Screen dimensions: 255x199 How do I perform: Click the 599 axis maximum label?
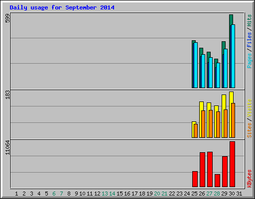click(7, 18)
